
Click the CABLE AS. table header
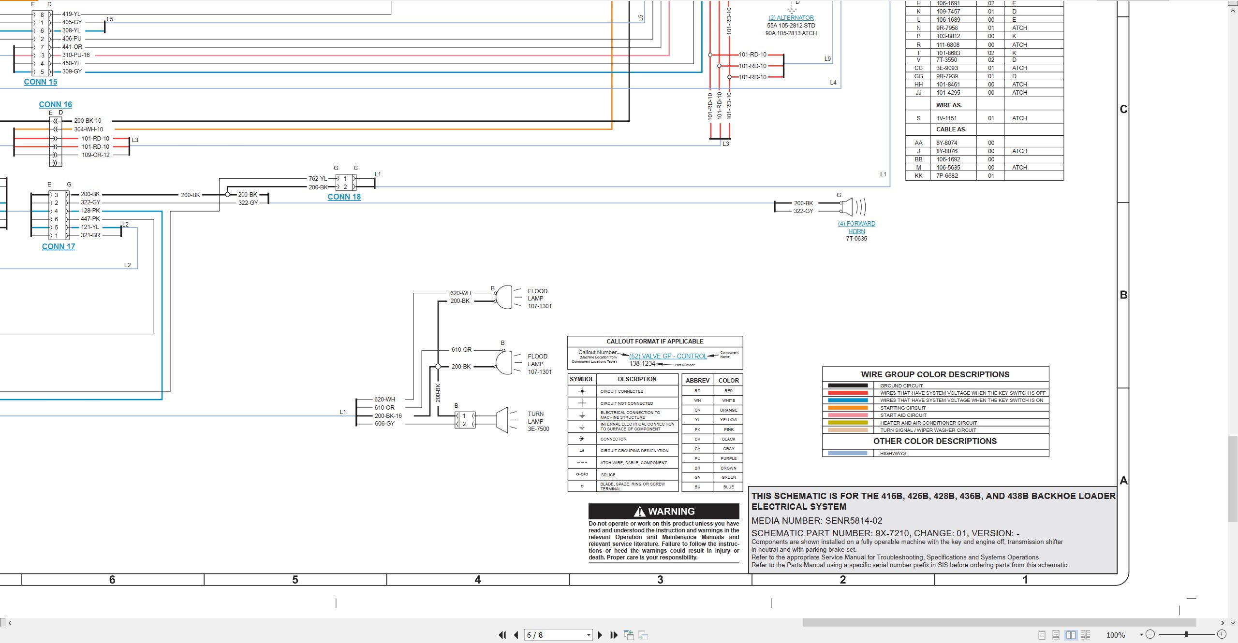click(951, 129)
